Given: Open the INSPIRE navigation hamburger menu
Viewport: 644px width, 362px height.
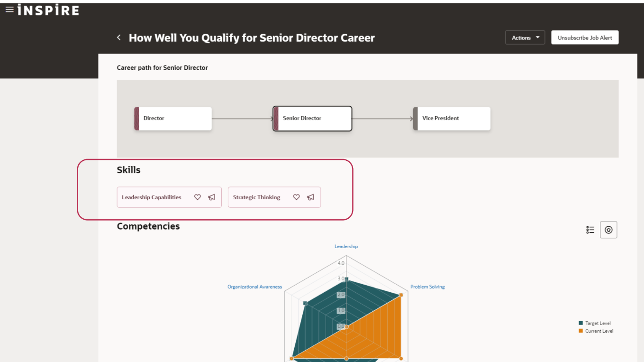Looking at the screenshot, I should (9, 9).
